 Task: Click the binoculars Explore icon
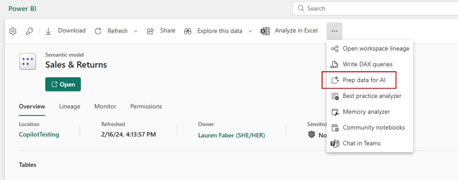[x=188, y=31]
